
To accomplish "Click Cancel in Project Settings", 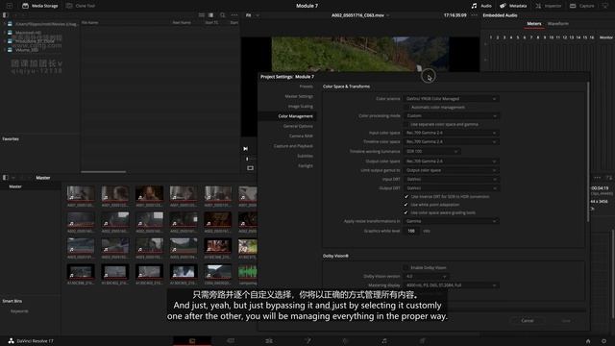I will pos(528,320).
